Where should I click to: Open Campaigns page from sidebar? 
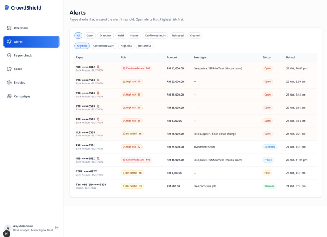pyautogui.click(x=31, y=96)
